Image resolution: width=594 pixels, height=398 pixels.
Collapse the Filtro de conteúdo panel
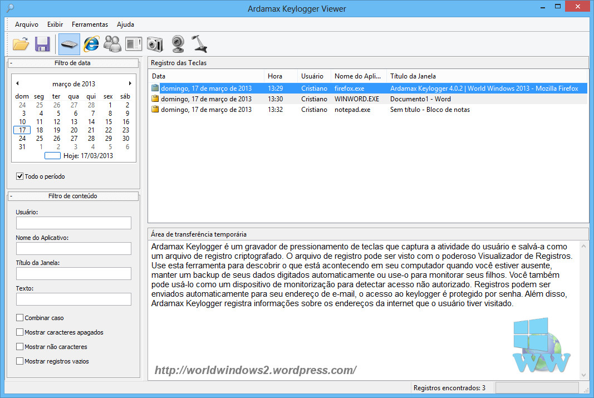coord(11,196)
